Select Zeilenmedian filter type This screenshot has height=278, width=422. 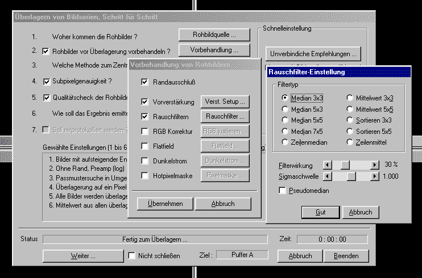point(284,142)
